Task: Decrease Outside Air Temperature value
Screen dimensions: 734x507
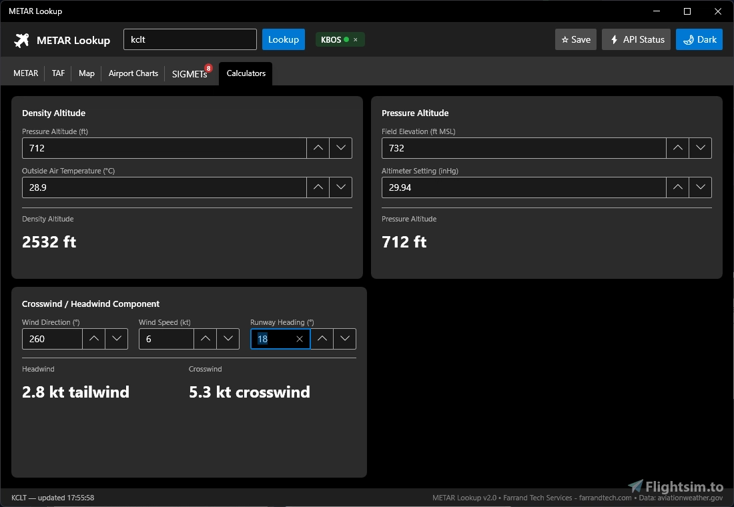Action: coord(341,187)
